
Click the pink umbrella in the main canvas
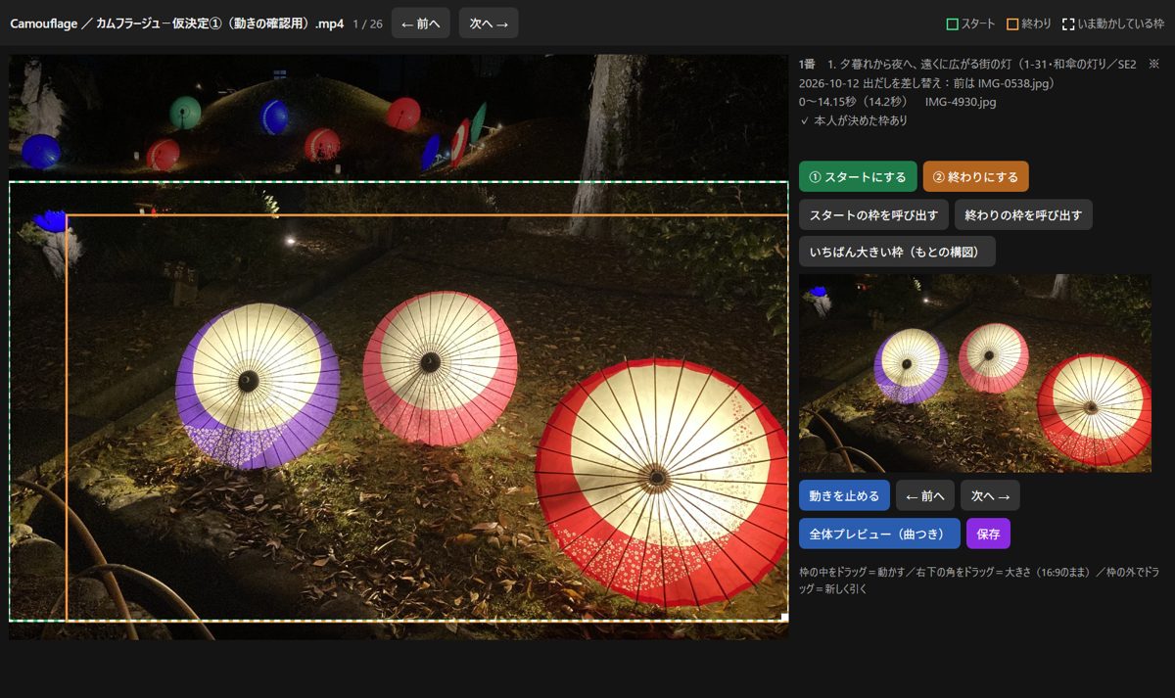click(440, 368)
